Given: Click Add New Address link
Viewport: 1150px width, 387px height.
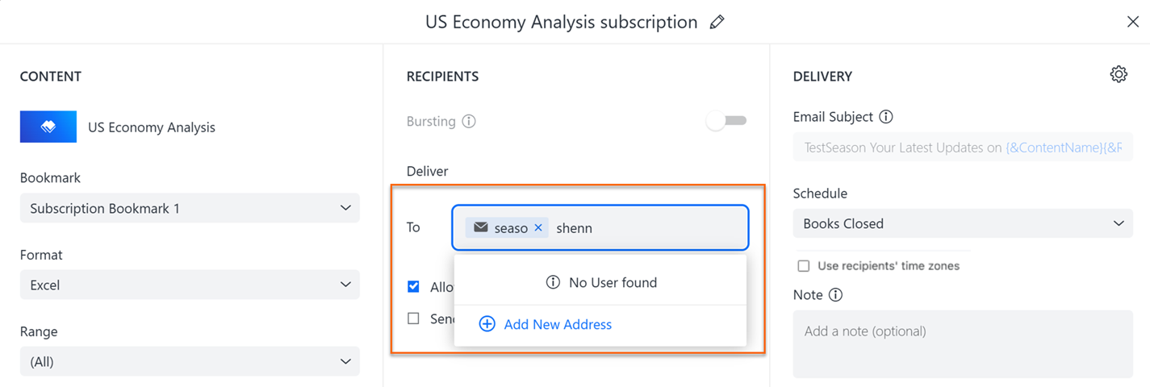Looking at the screenshot, I should click(x=558, y=324).
